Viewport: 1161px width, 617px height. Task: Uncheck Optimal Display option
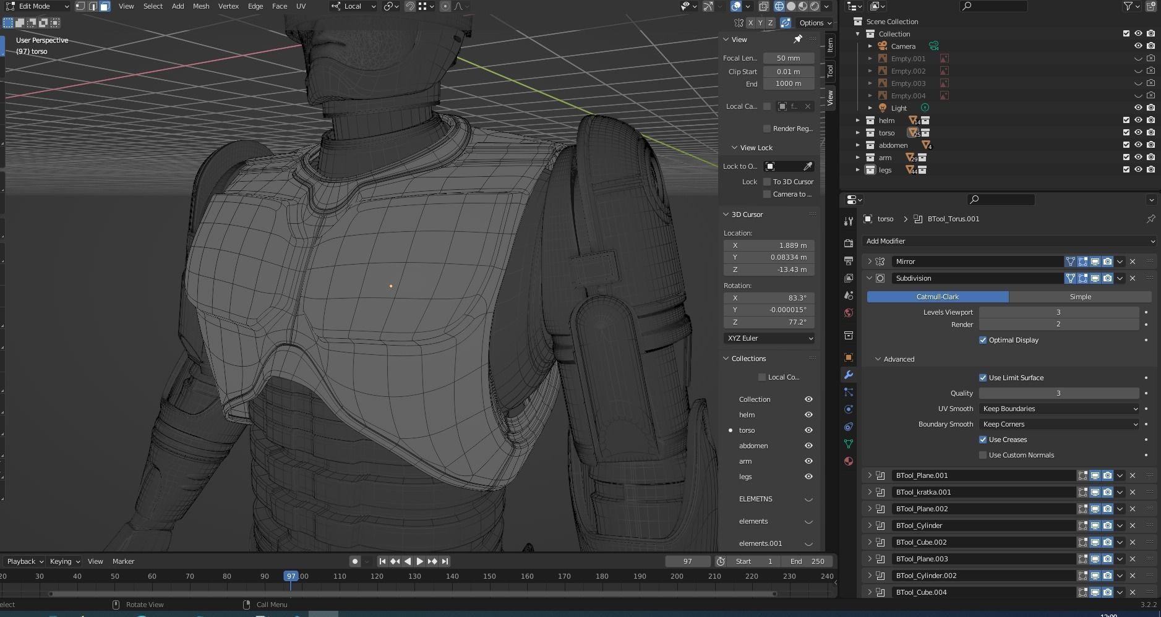pos(983,340)
